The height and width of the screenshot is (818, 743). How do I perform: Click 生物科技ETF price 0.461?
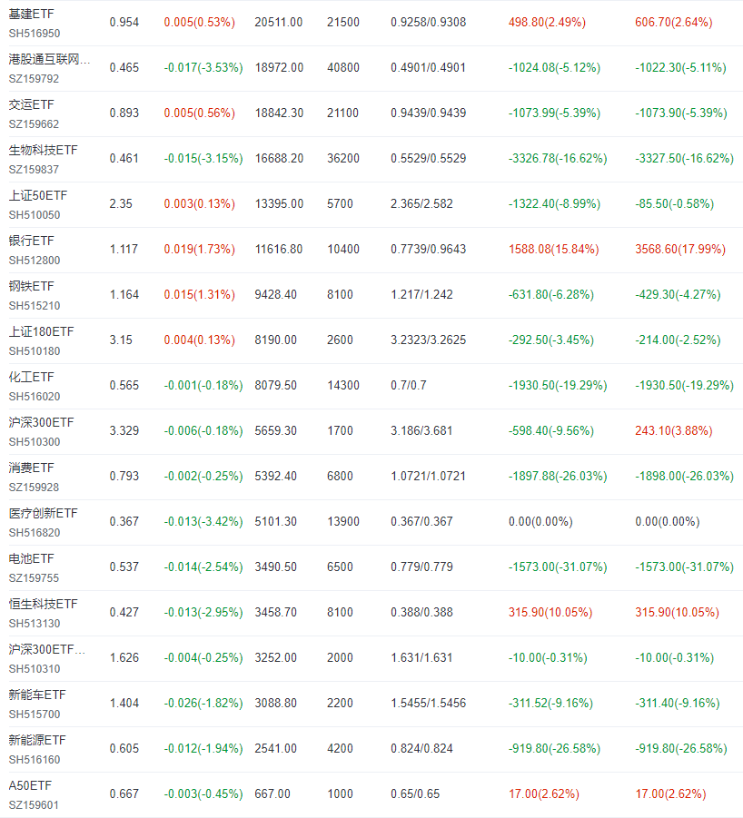tap(124, 159)
